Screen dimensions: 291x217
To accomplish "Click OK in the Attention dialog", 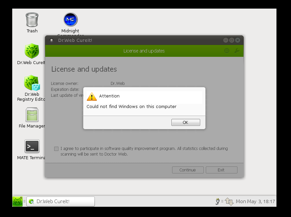I will 186,122.
